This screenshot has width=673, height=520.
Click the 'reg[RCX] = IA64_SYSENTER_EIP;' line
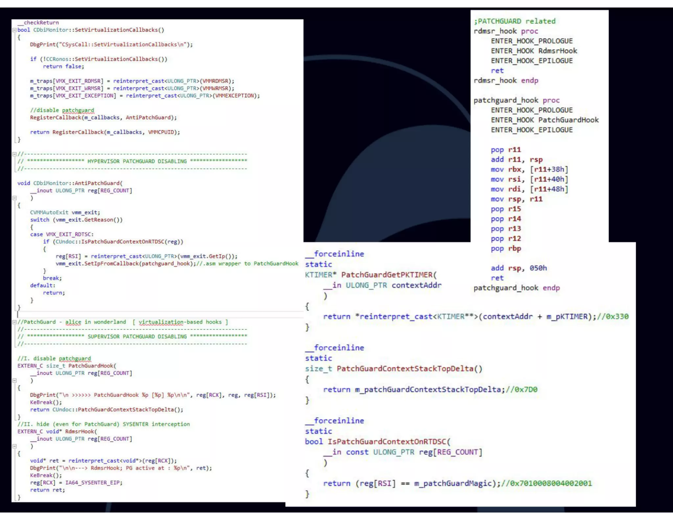tap(76, 483)
